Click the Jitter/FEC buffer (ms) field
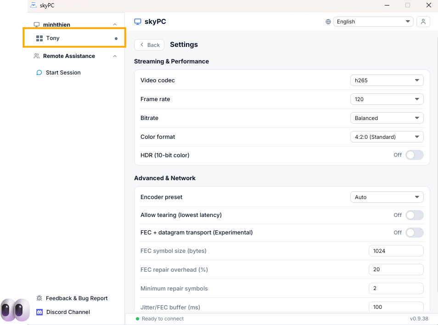Screen dimensions: 438x325 396,307
